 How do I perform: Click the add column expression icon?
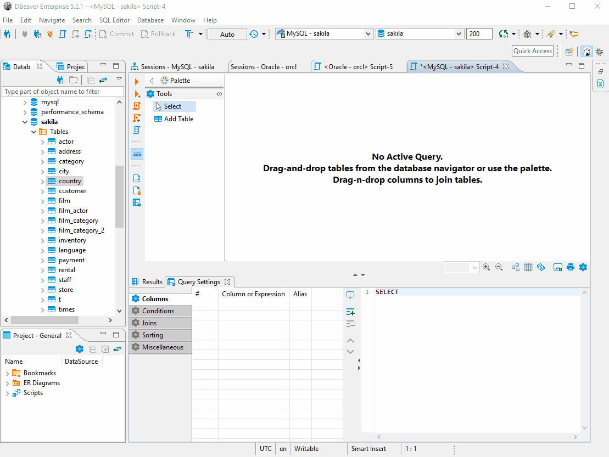(350, 312)
